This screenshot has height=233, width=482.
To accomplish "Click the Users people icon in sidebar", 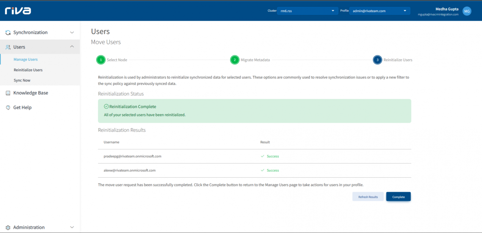I will tap(8, 47).
